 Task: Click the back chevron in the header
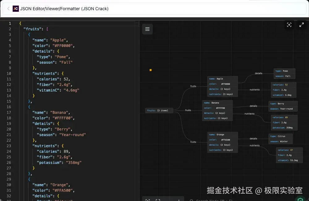[x=8, y=9]
